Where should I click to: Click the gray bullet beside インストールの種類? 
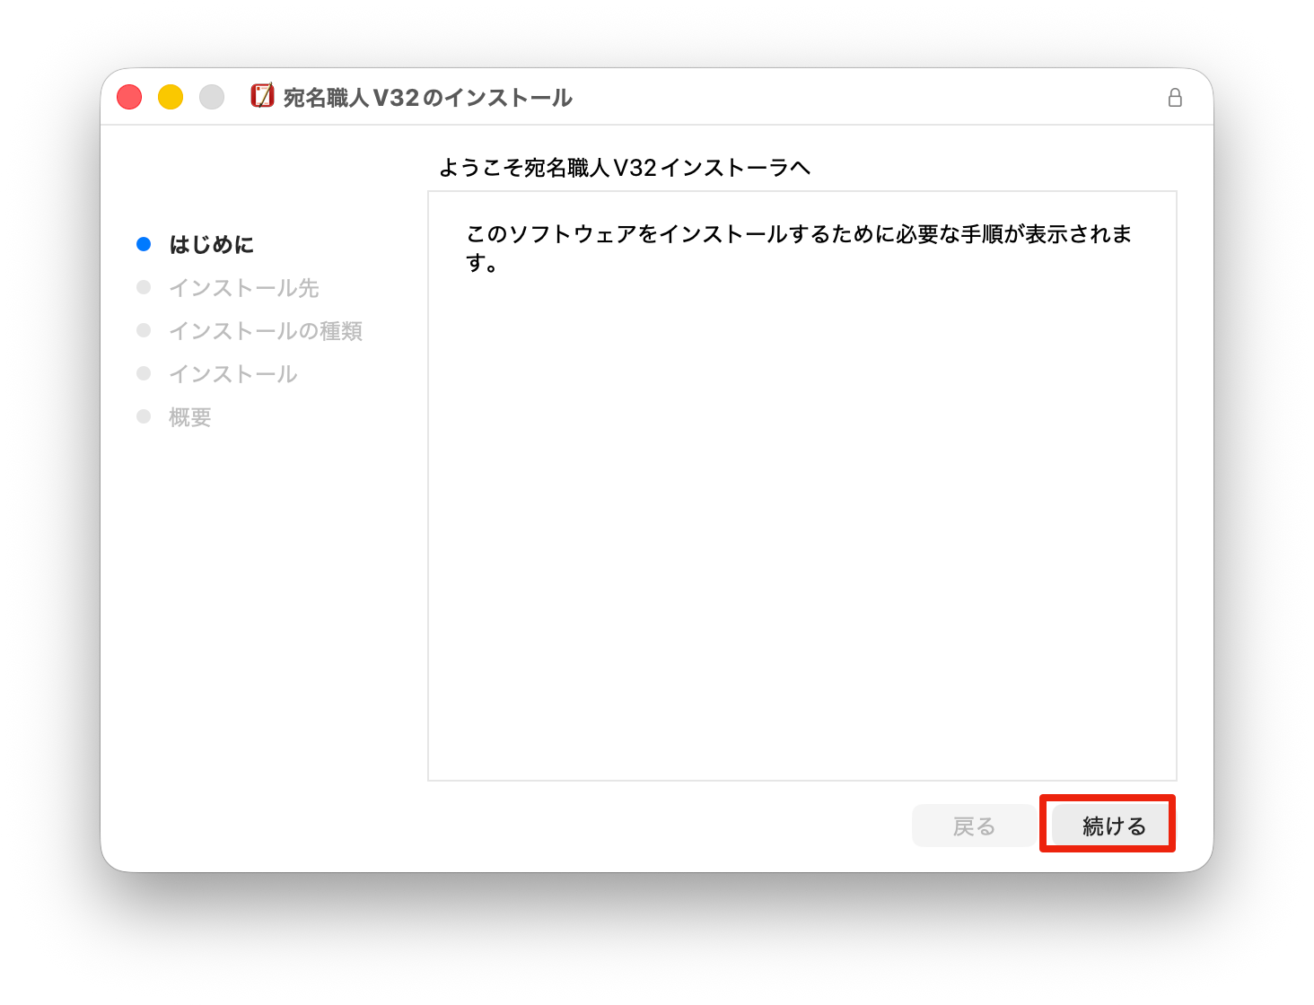[144, 330]
